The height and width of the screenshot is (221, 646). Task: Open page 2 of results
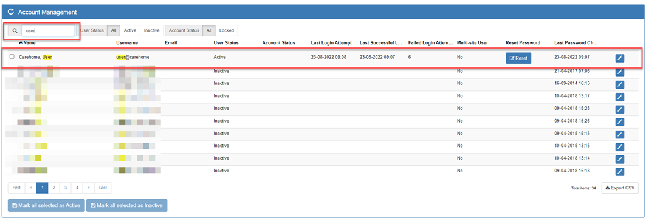[54, 188]
